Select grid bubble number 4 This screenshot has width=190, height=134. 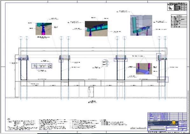(68, 38)
